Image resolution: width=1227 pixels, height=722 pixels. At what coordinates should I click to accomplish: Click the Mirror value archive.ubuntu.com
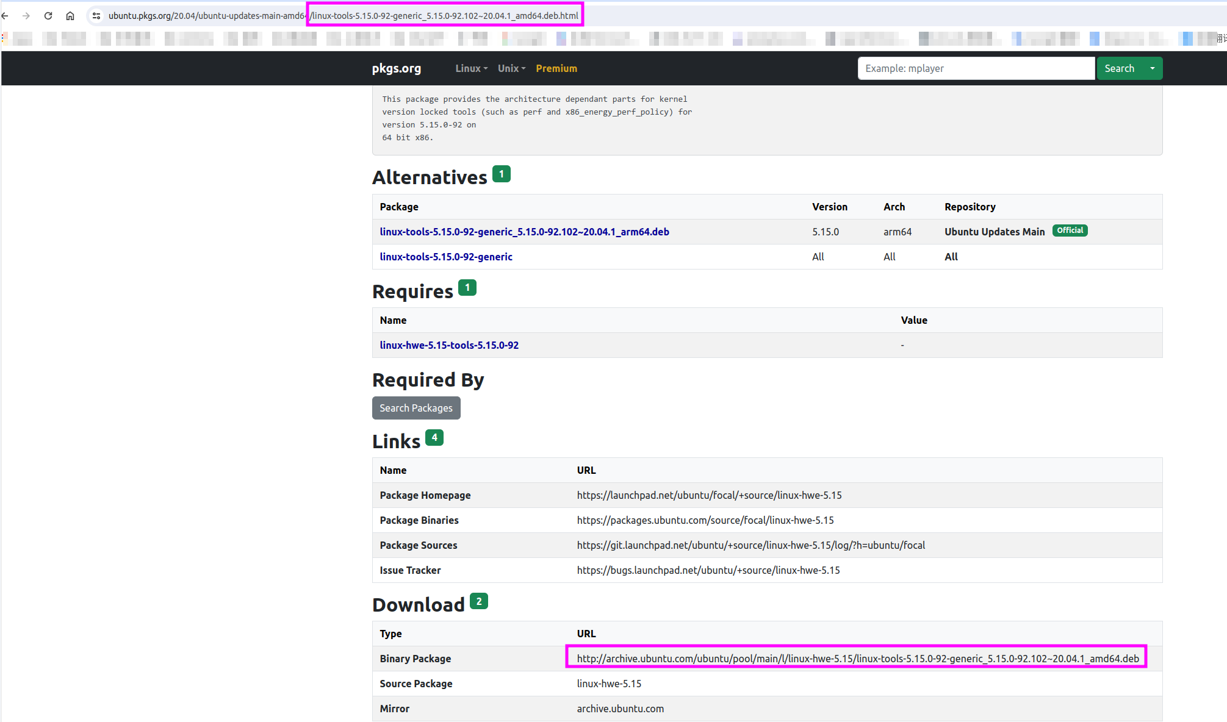[621, 709]
